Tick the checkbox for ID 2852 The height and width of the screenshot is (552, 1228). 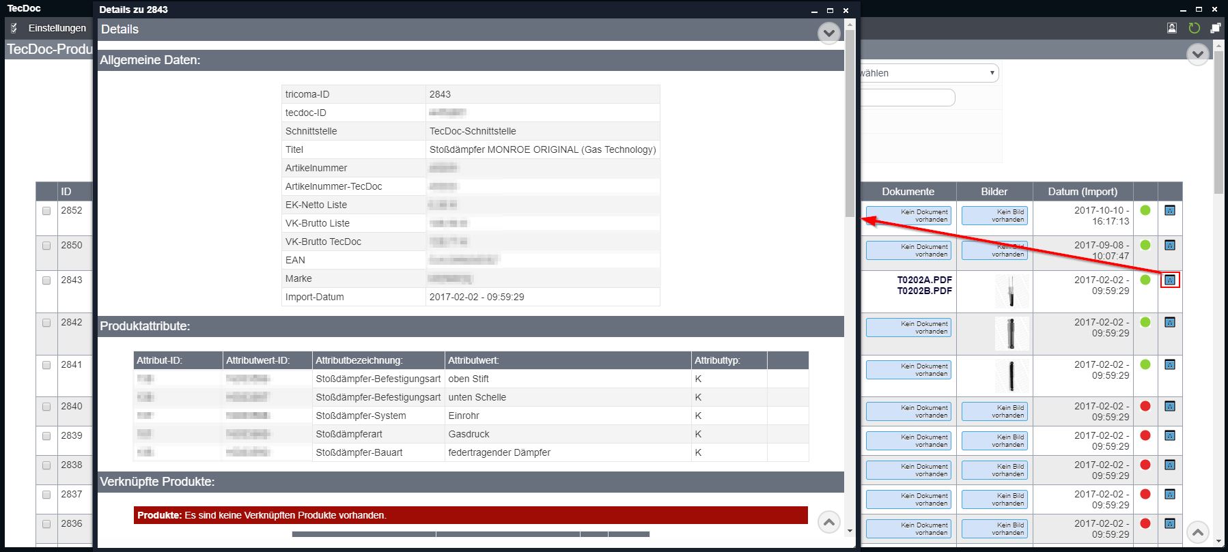(46, 211)
